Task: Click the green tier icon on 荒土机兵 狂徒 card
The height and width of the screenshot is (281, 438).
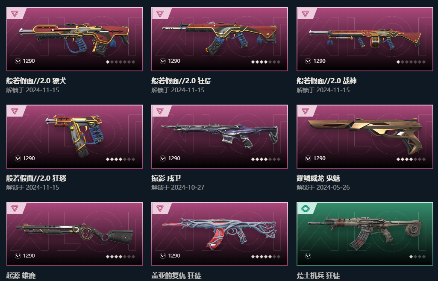Action: [305, 208]
